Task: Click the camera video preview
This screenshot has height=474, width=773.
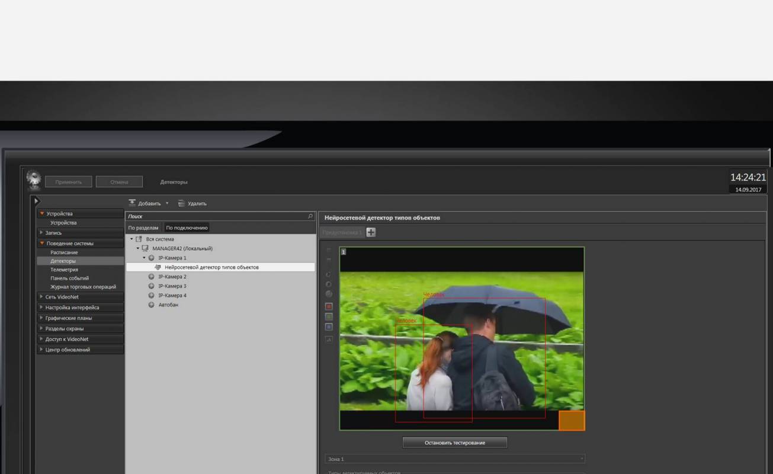Action: point(461,338)
